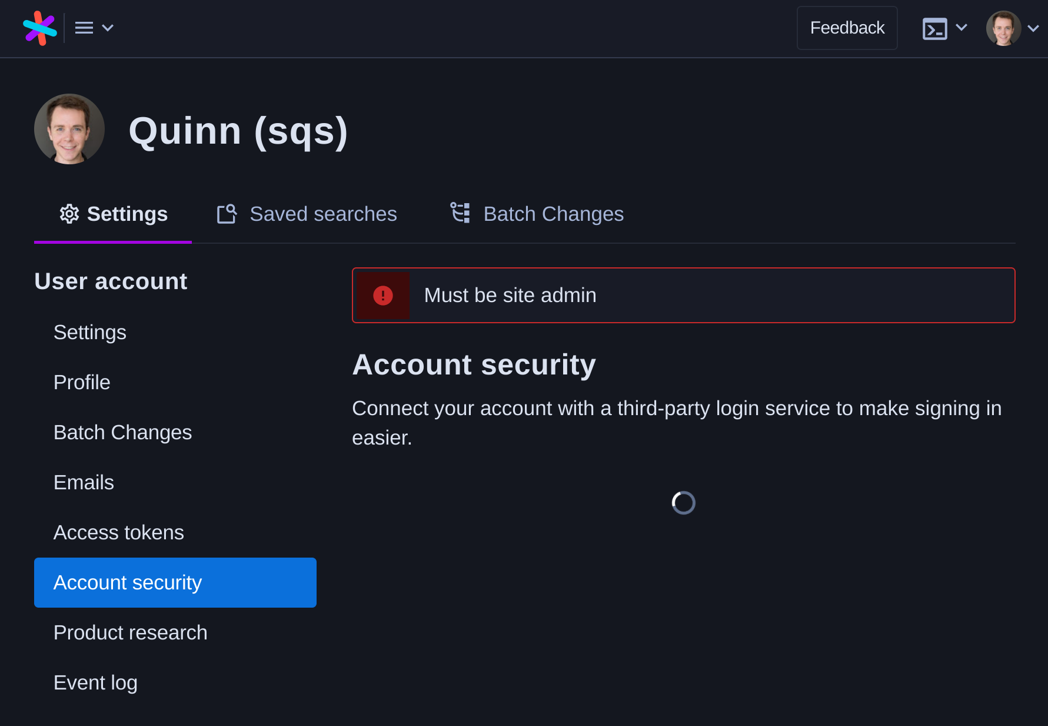Switch to the Settings tab
Viewport: 1048px width, 726px height.
point(113,214)
